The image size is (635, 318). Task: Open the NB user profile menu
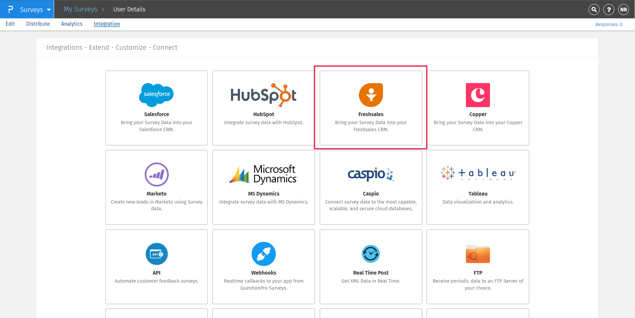[624, 9]
